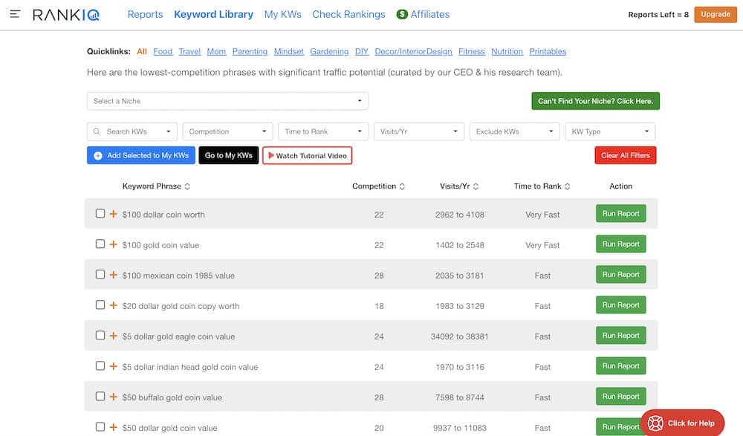Check box for $100 mexican coin 1985 value
743x436 pixels.
pos(100,274)
